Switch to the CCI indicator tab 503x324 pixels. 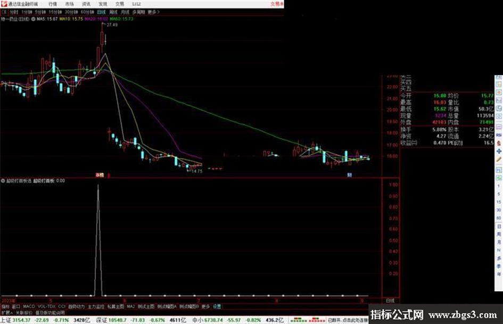62,306
